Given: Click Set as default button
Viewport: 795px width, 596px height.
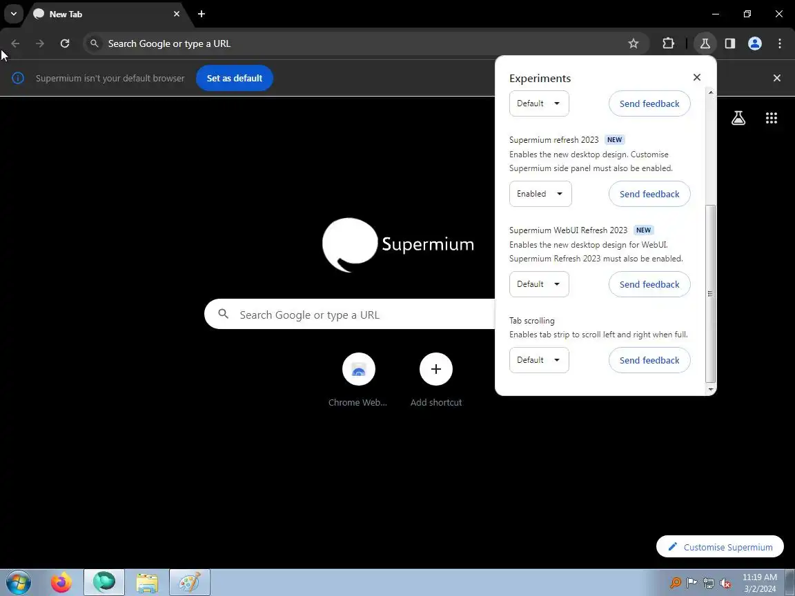Looking at the screenshot, I should pos(234,78).
